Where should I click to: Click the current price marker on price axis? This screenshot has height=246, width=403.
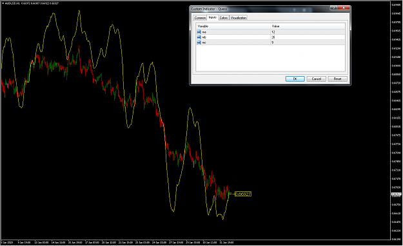(396, 194)
